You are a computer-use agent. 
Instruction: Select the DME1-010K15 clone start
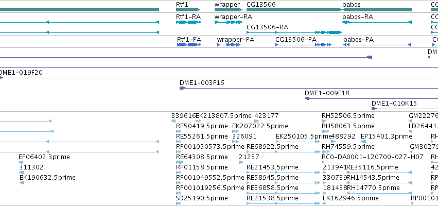point(374,109)
